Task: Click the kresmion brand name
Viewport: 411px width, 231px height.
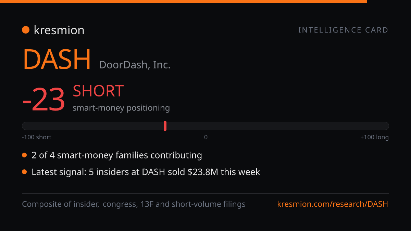Action: (x=59, y=30)
